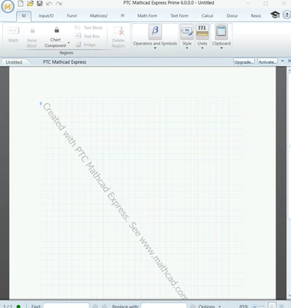Click in the Replace with input field

[x=164, y=306]
